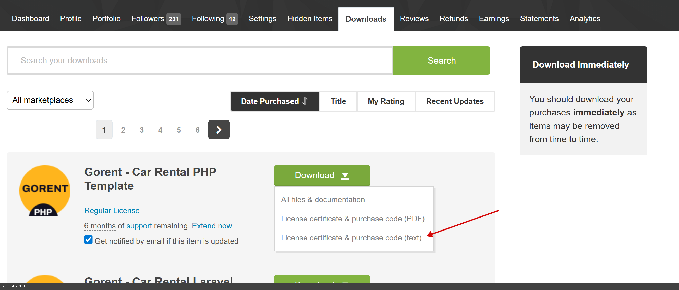Click the Extend now link
This screenshot has height=290, width=679.
pos(212,226)
